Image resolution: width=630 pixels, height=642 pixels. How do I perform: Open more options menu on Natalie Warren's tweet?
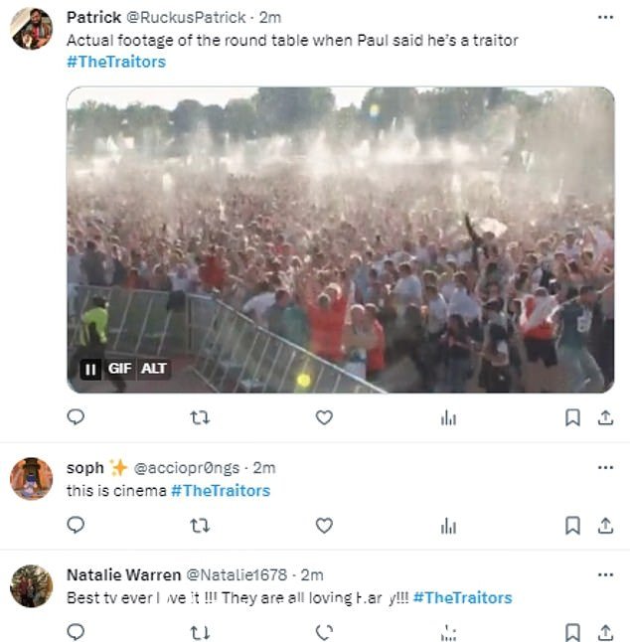[605, 574]
